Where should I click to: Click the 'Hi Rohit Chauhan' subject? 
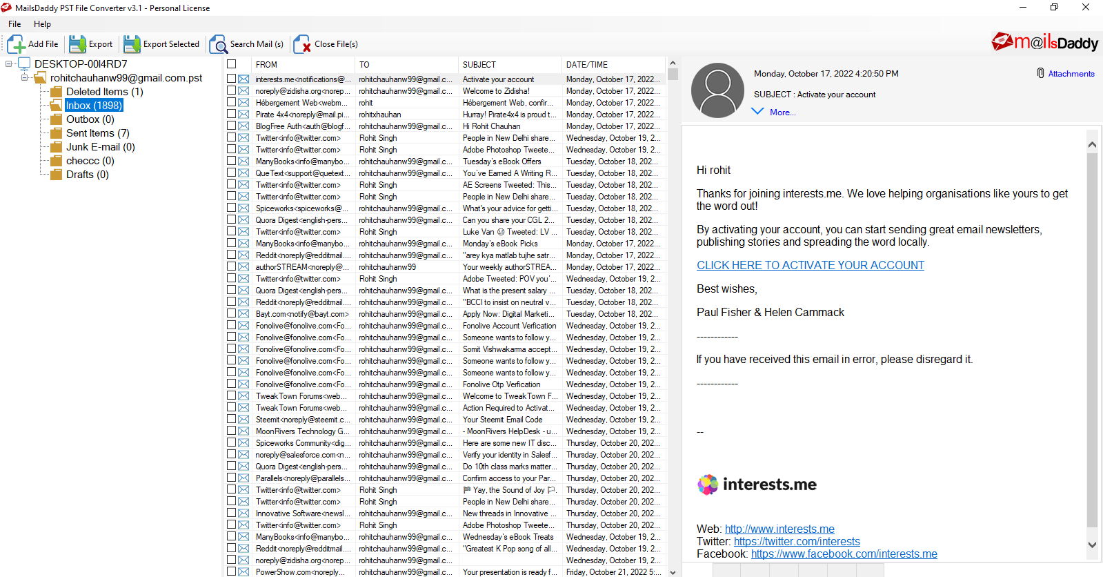coord(491,126)
